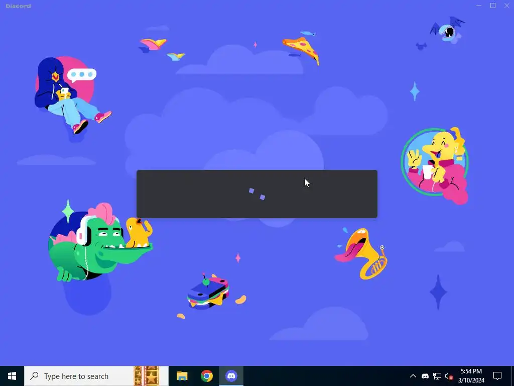This screenshot has width=514, height=386.
Task: Maximize the Discord window
Action: point(493,6)
